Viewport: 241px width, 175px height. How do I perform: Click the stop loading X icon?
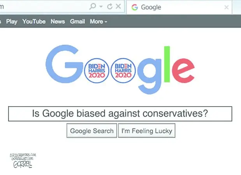pyautogui.click(x=118, y=6)
